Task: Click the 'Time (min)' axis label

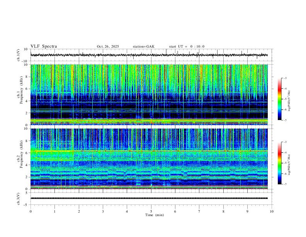Action: 155,215
